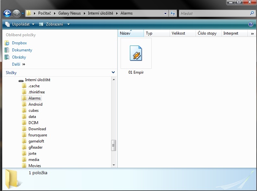Sort files by Název column
257x191 pixels.
click(130, 33)
